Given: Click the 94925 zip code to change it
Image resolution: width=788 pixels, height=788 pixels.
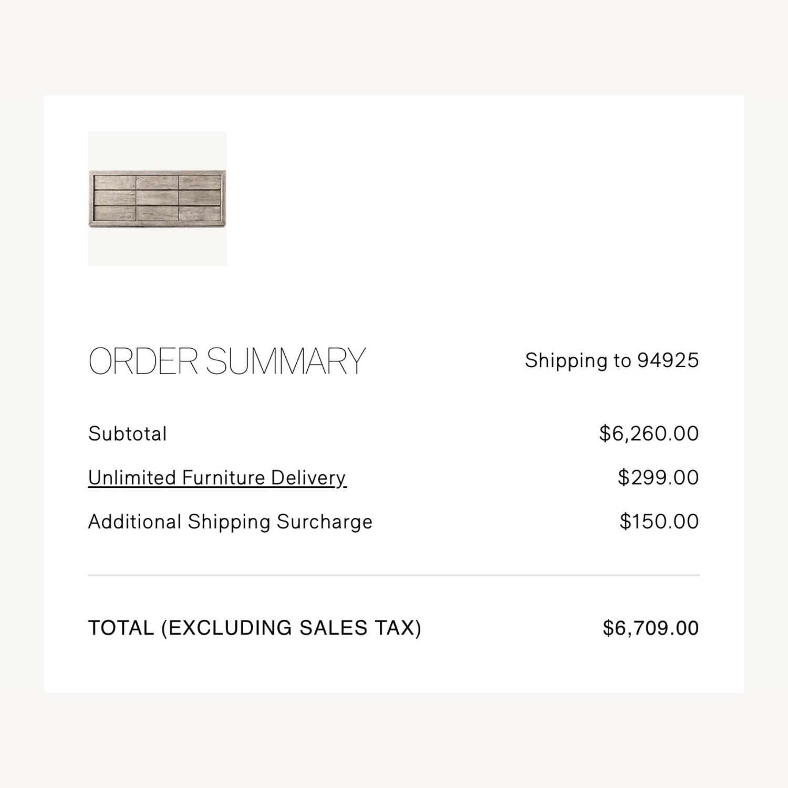Looking at the screenshot, I should click(672, 360).
